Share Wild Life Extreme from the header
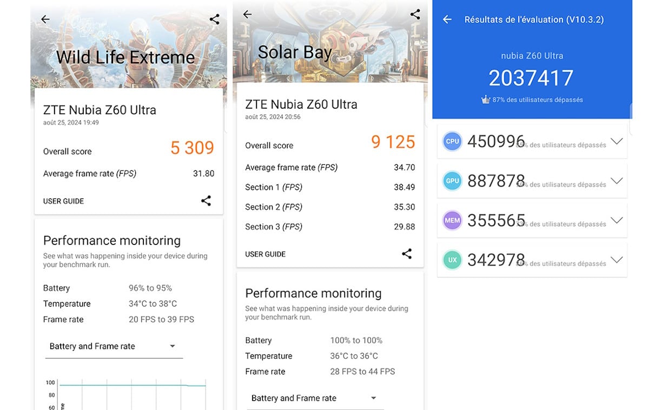Screen dimensions: 649x410 click(x=215, y=19)
